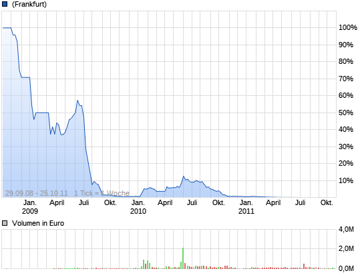The height and width of the screenshot is (275, 364).
Task: Click the blue Frankfurt legend square
Action: [5, 4]
